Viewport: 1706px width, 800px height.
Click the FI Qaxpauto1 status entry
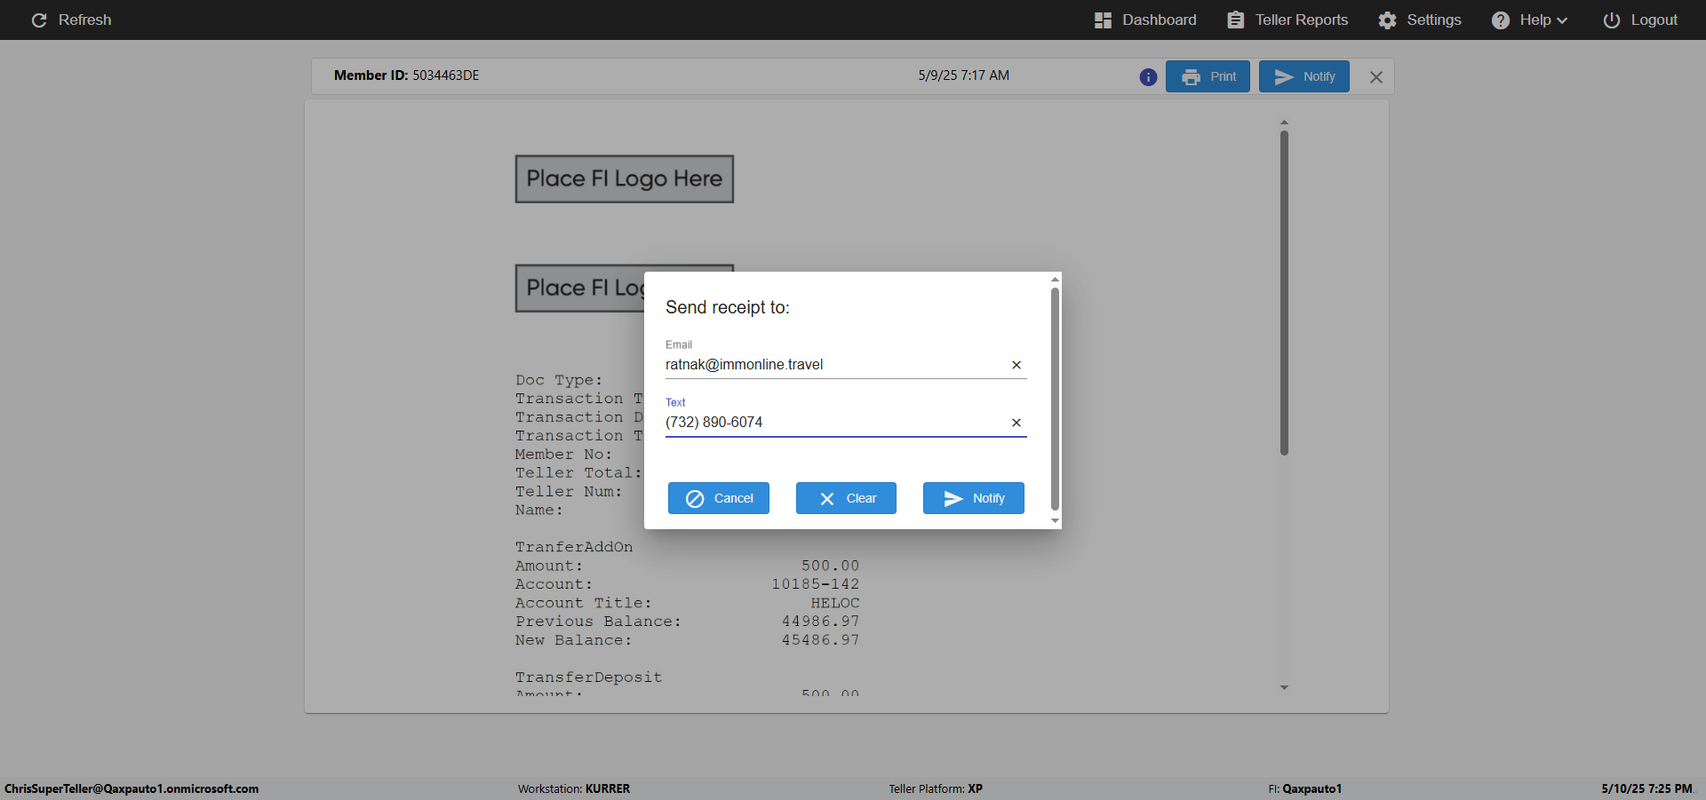pyautogui.click(x=1305, y=788)
